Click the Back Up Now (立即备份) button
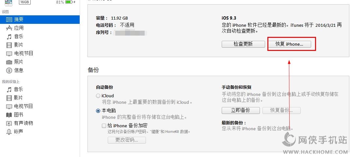The height and width of the screenshot is (157, 350). 241,110
